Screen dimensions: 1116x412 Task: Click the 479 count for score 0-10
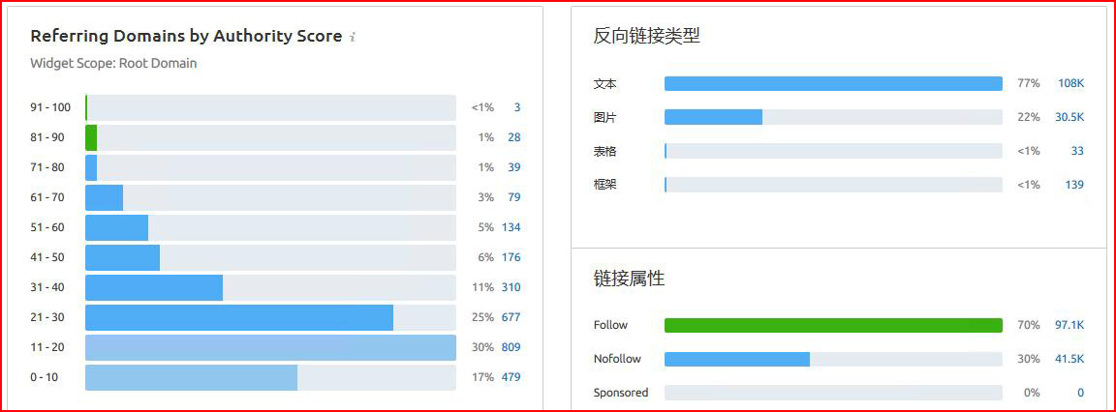511,377
